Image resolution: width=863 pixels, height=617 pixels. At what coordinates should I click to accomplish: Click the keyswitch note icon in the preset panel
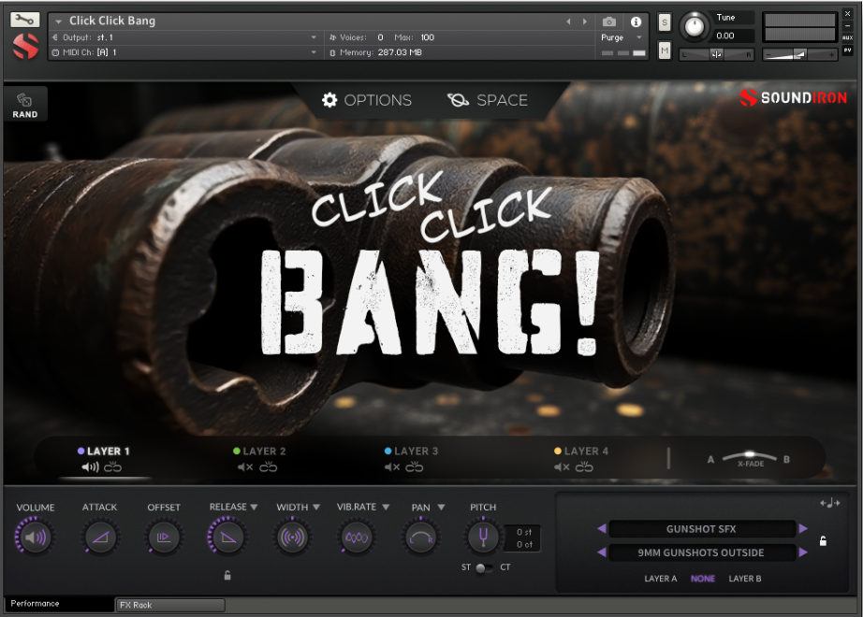tap(829, 503)
